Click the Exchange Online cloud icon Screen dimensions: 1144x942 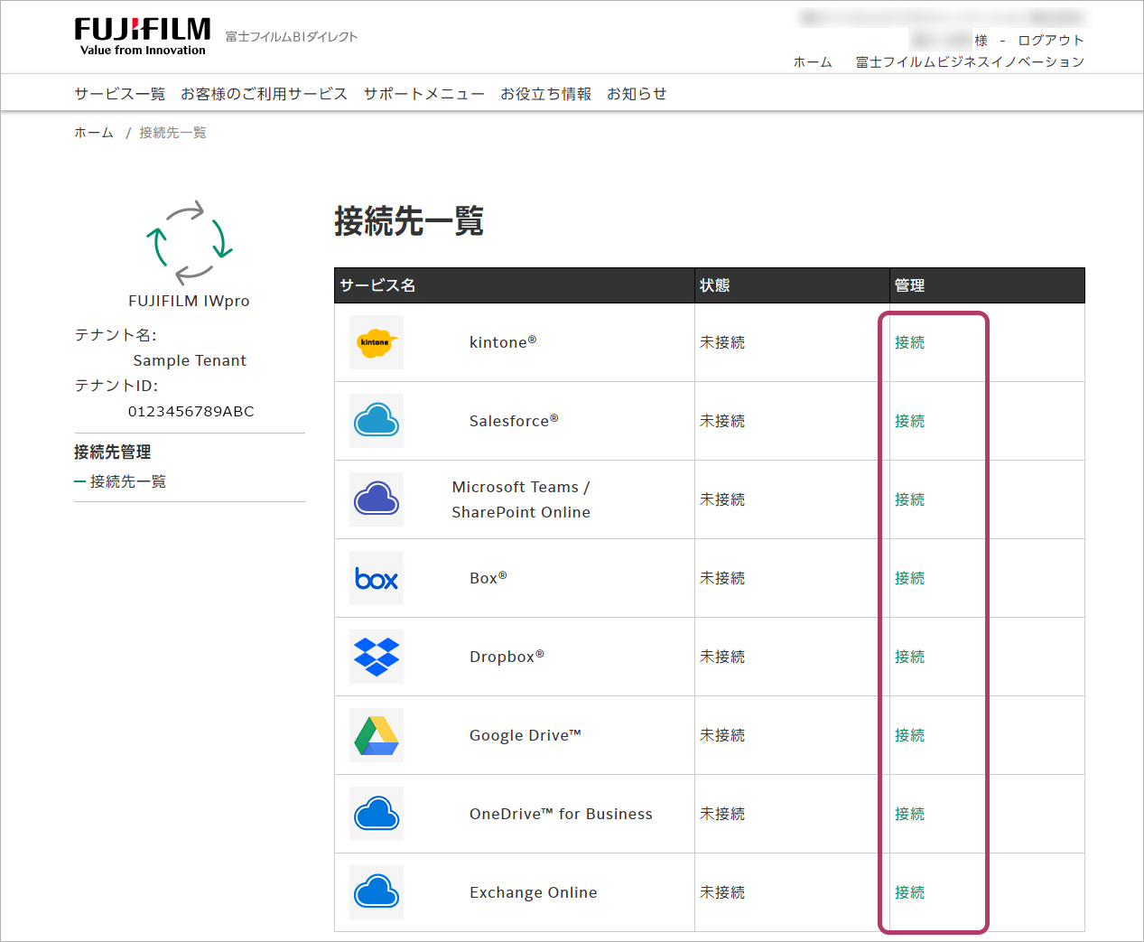coord(377,892)
